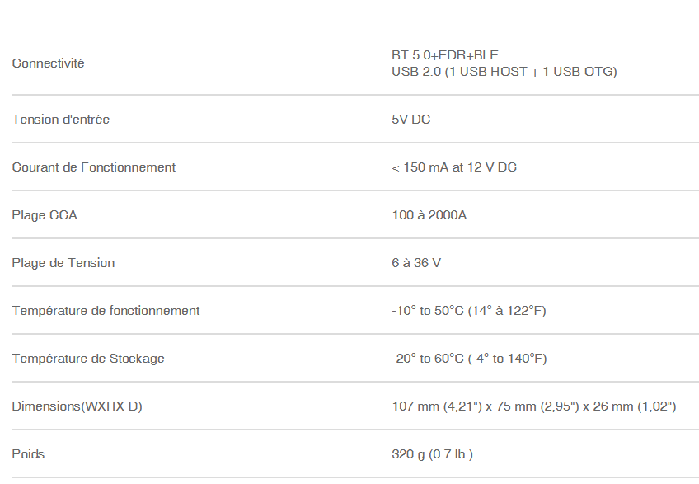The height and width of the screenshot is (484, 699).
Task: Click the '6 à 36 V' value
Action: (416, 263)
